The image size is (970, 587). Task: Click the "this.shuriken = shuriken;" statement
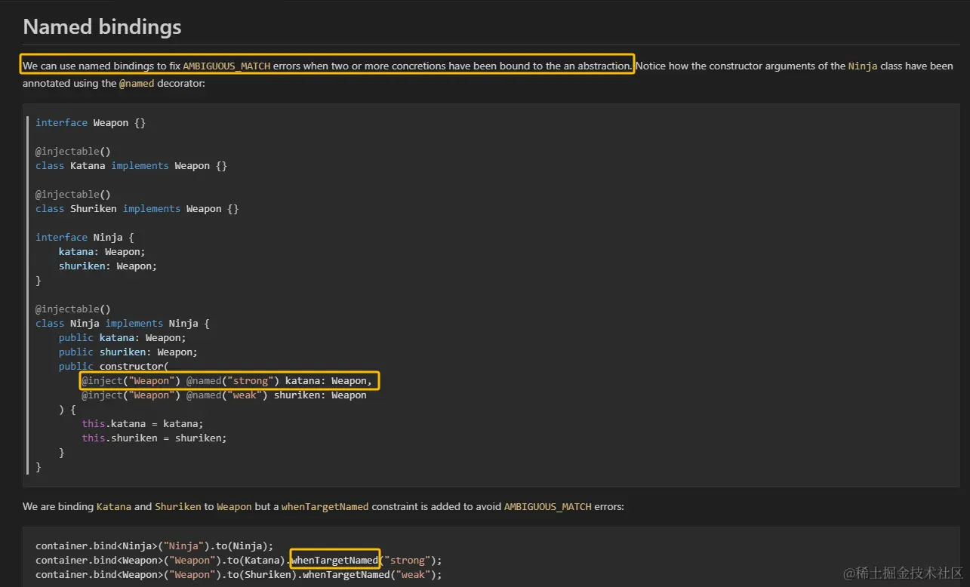154,438
